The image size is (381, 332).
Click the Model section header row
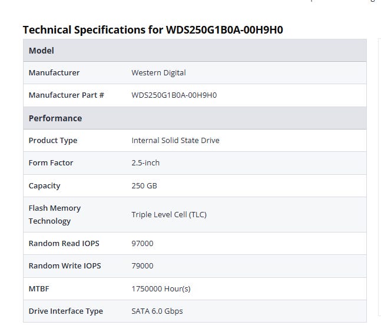[x=41, y=51]
